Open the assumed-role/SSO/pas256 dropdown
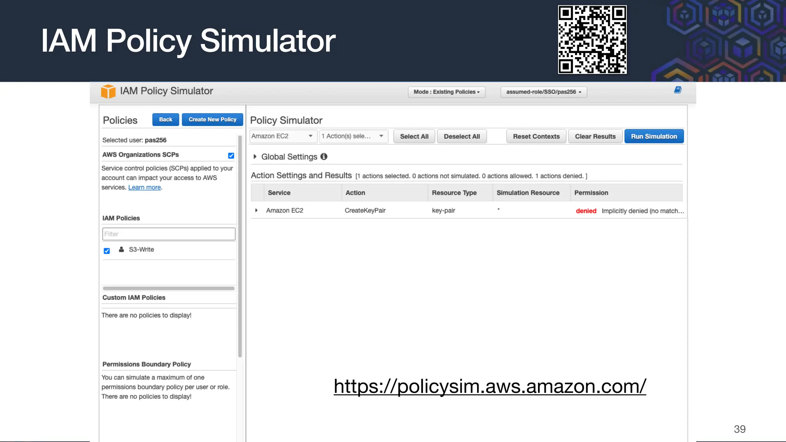Viewport: 786px width, 442px height. click(543, 92)
